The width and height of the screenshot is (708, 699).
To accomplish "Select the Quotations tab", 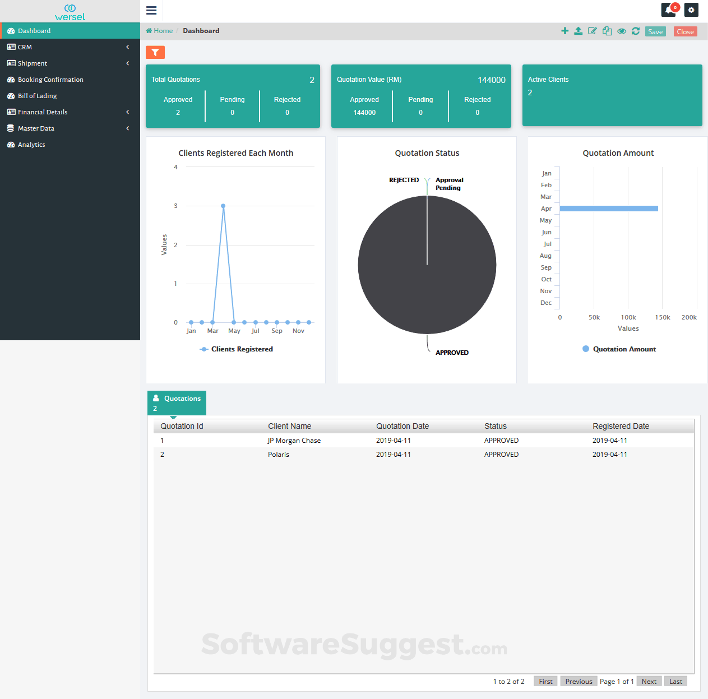I will 177,403.
